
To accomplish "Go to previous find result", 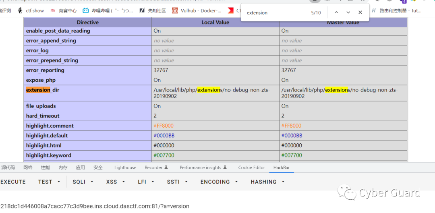I will 336,12.
